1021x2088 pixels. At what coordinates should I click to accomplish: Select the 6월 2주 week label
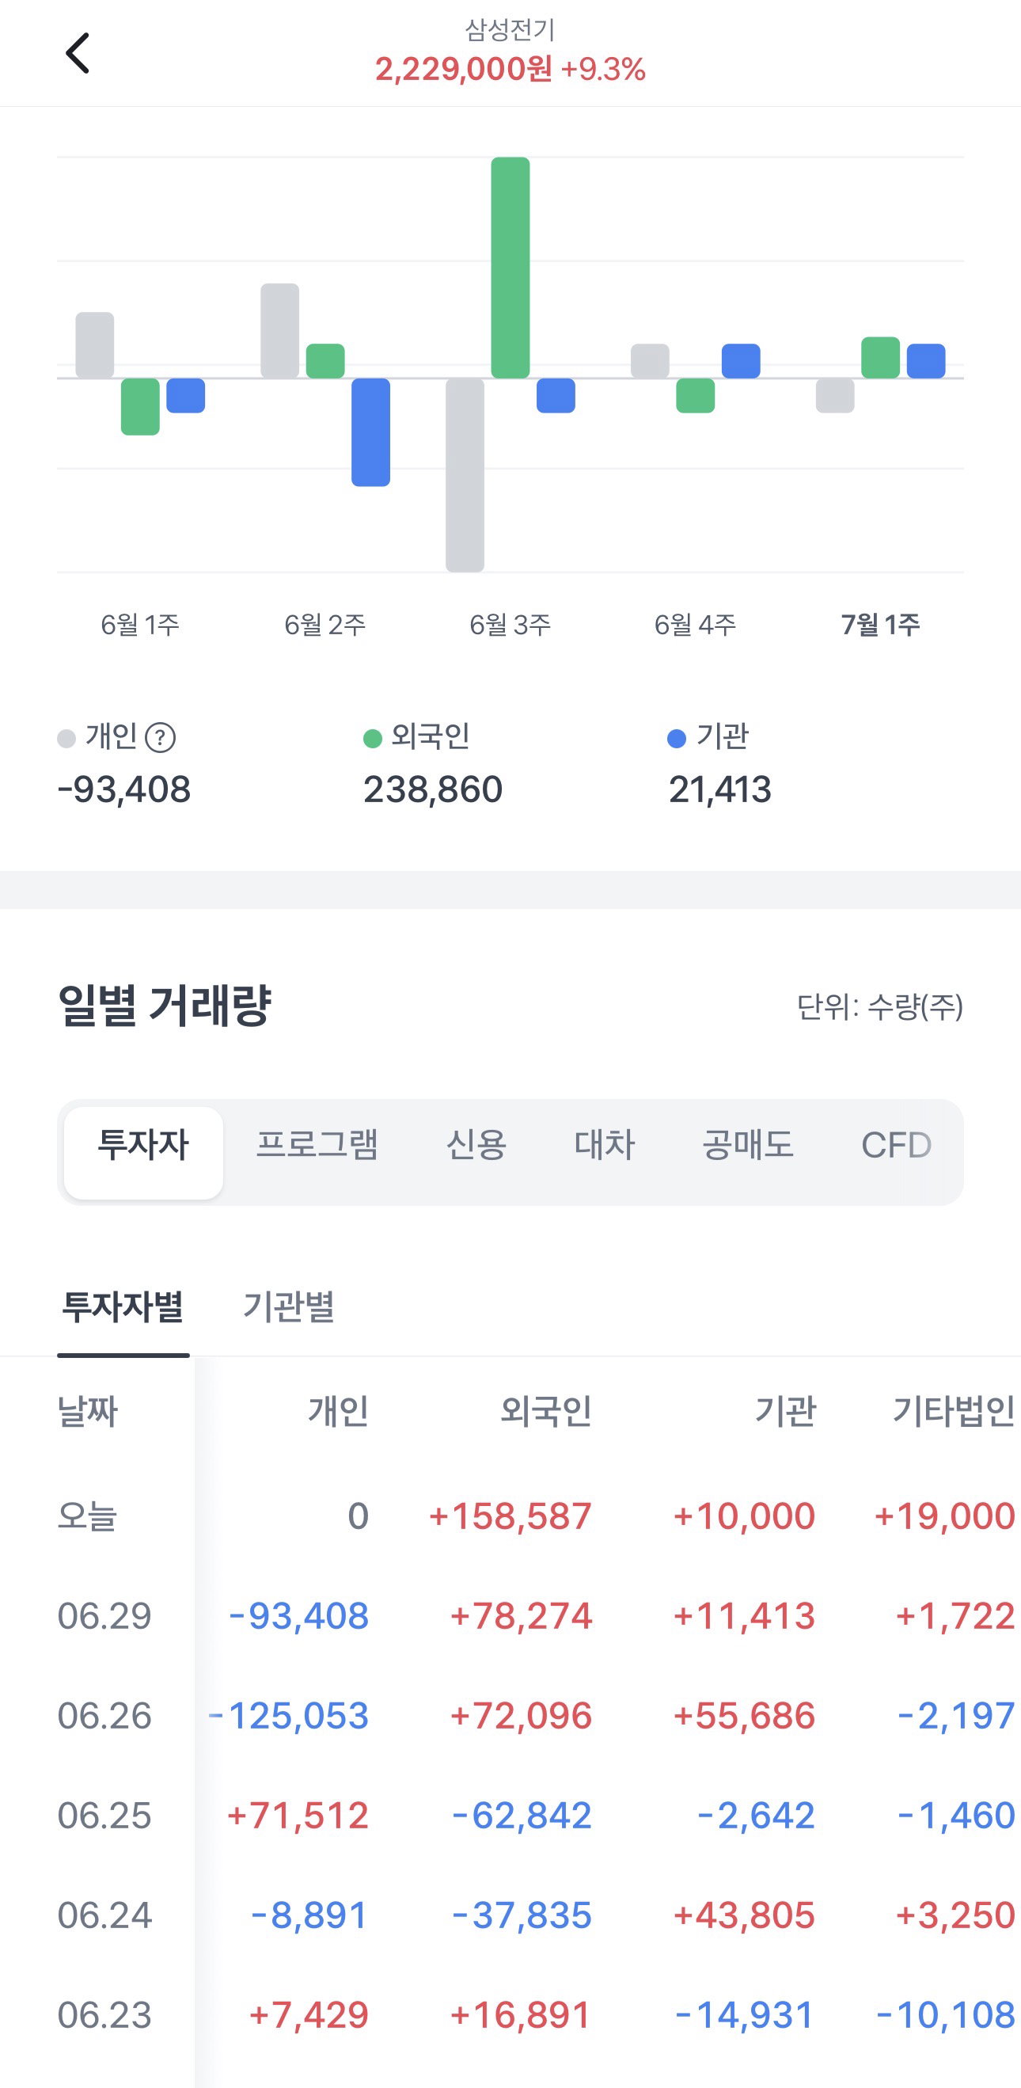(325, 624)
